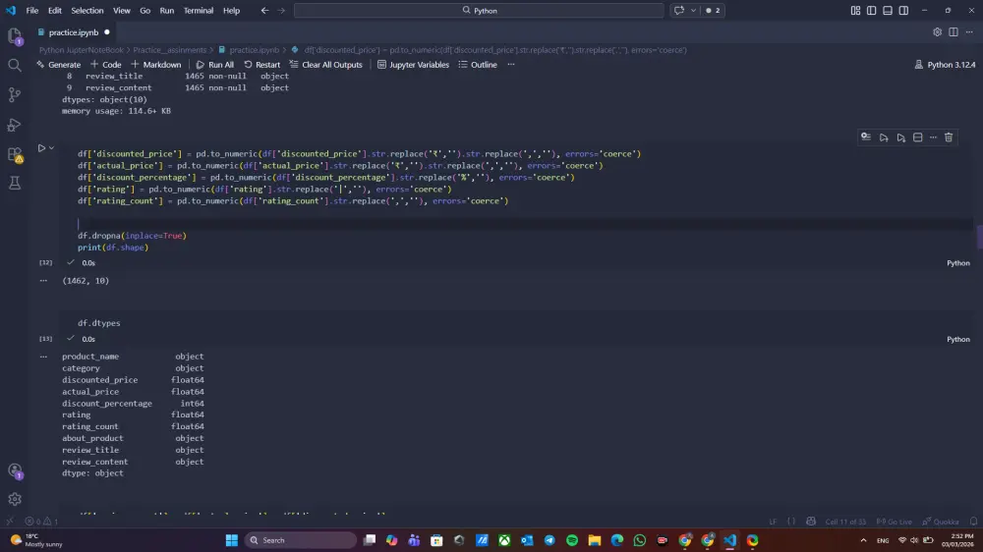
Task: Toggle the Secondary Side Bar
Action: tap(904, 11)
